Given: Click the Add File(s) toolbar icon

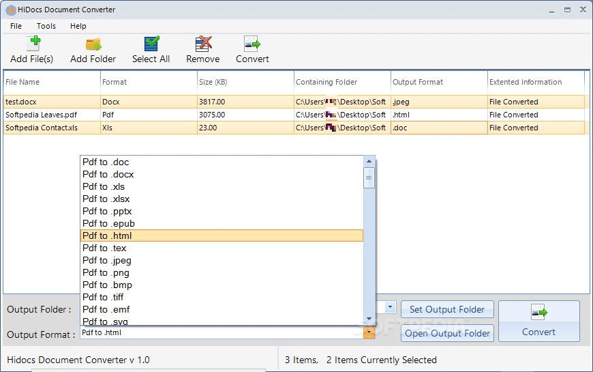Looking at the screenshot, I should click(33, 44).
